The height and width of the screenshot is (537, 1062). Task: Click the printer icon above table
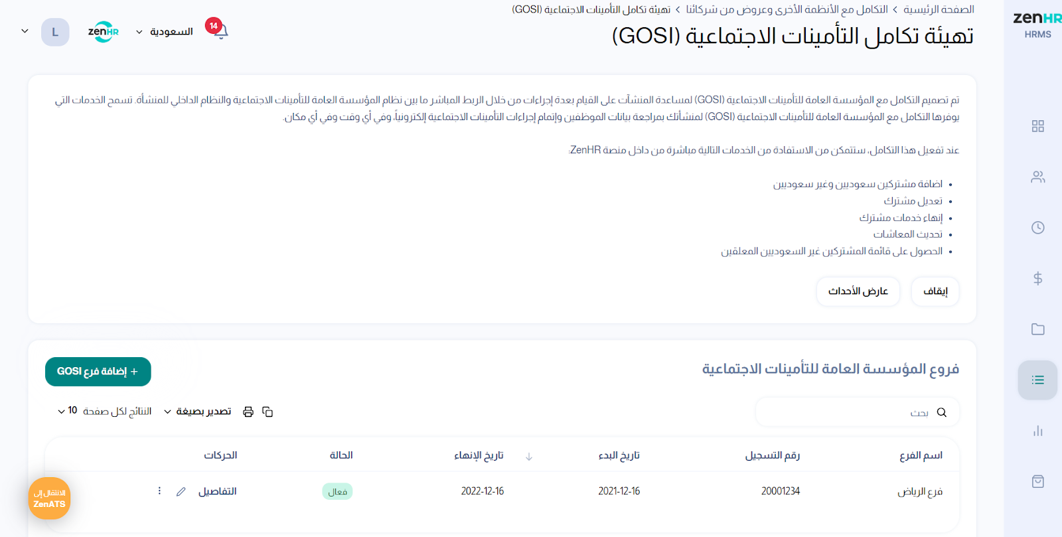248,412
